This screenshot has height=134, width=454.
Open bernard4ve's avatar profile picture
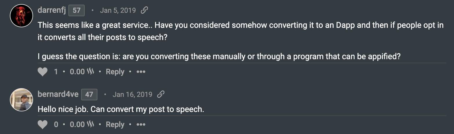tap(21, 100)
